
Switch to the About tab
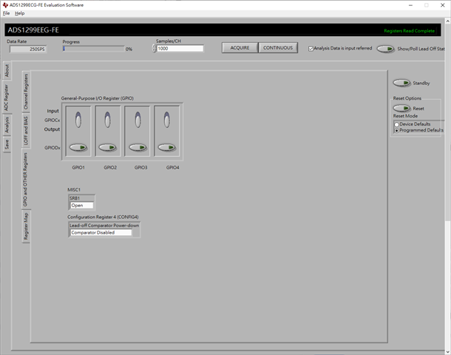click(7, 70)
